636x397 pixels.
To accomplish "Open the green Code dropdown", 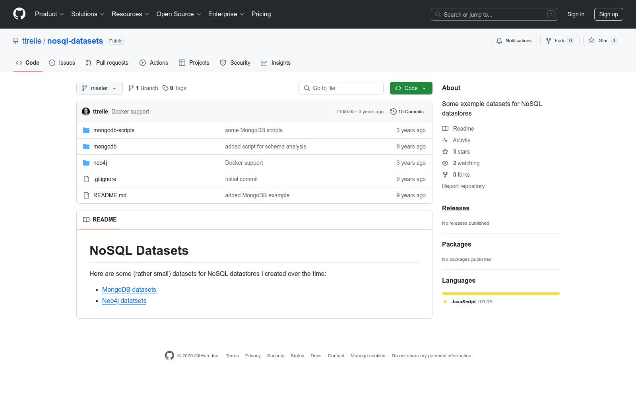I will [x=411, y=88].
